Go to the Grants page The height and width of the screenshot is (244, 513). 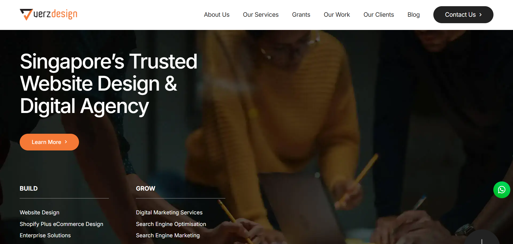click(301, 15)
